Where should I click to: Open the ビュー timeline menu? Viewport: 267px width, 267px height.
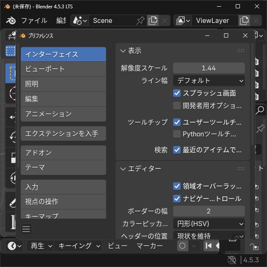[118, 246]
